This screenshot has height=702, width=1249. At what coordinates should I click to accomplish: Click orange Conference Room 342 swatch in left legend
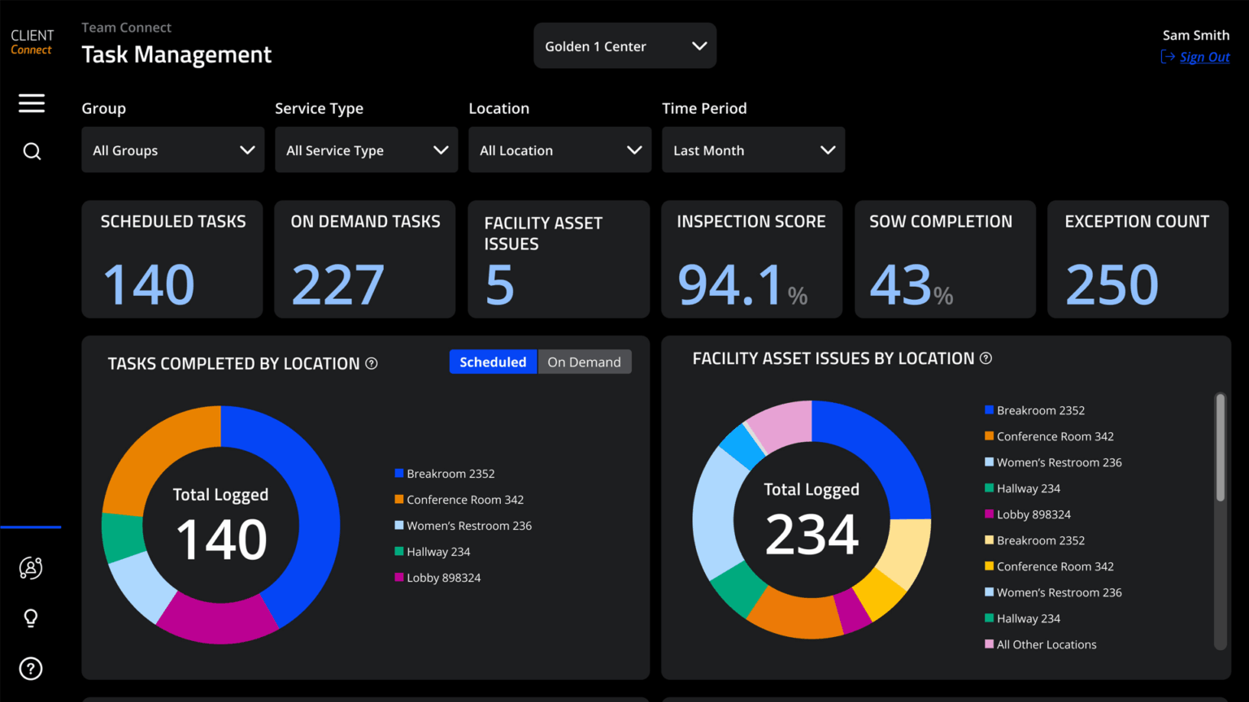[x=399, y=500]
